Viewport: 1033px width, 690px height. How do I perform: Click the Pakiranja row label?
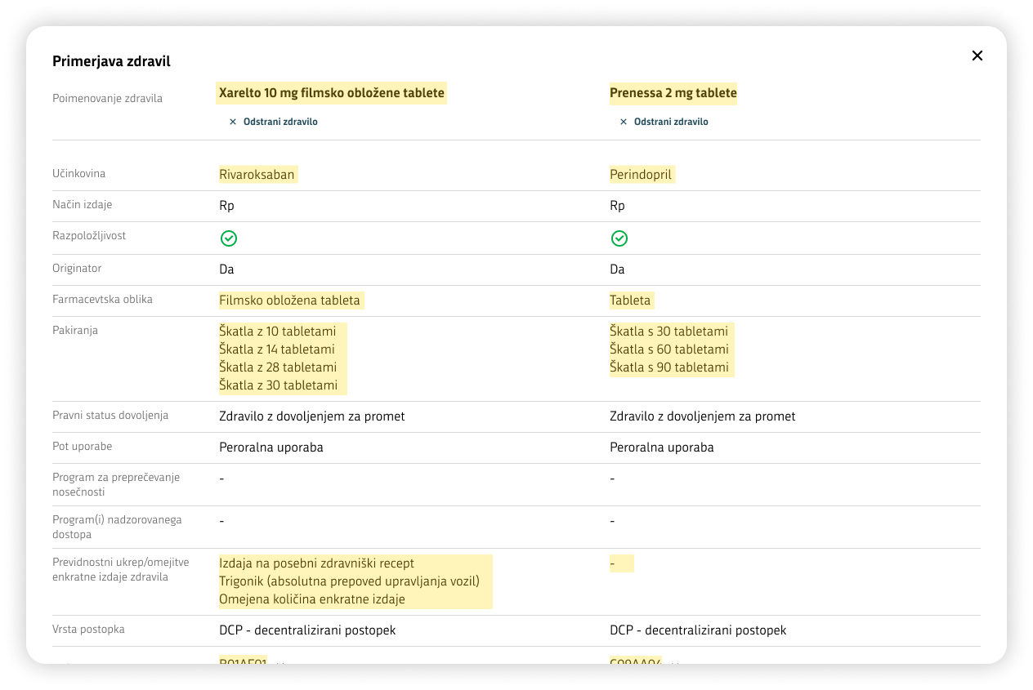pos(75,331)
